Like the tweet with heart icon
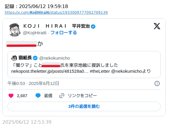The height and width of the screenshot is (127, 169). point(11,96)
